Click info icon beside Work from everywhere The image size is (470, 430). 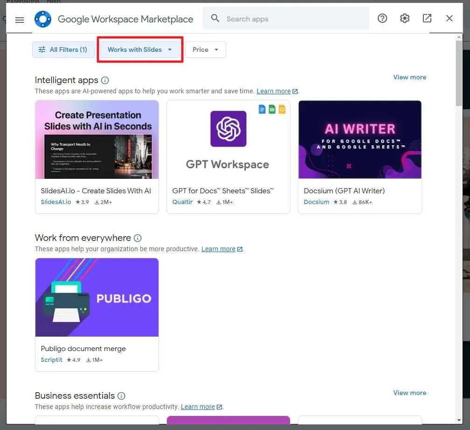click(x=138, y=238)
